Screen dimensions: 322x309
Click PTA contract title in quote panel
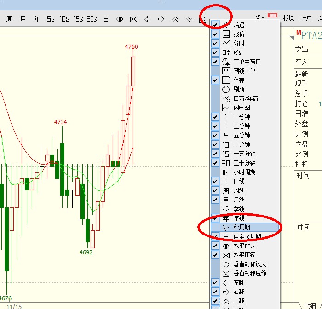309,35
